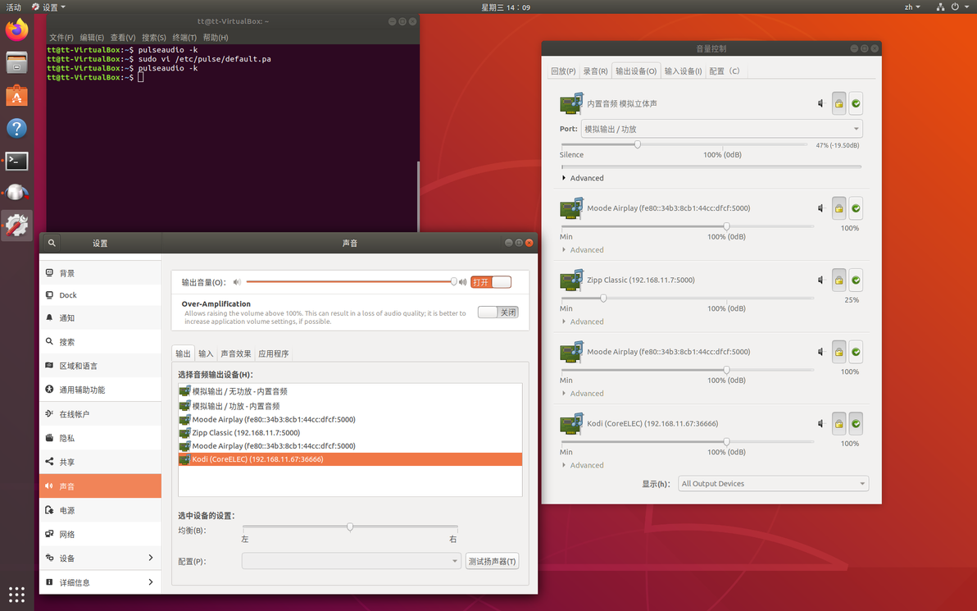The height and width of the screenshot is (611, 977).
Task: Open the 配置(P) combo box in Sound settings
Action: (351, 561)
